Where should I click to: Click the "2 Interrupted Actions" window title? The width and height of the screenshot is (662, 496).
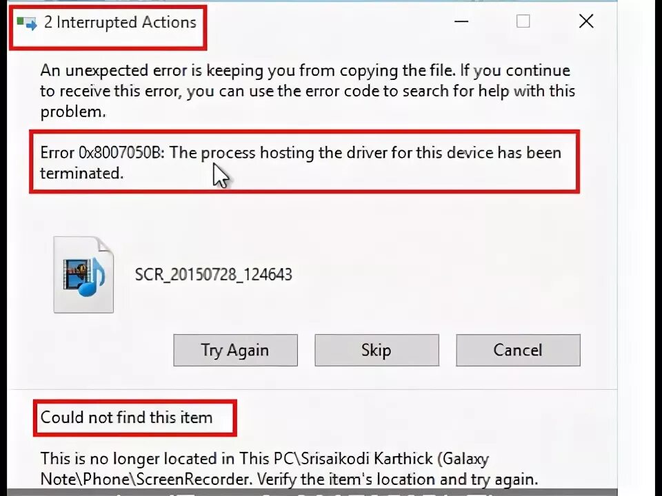click(x=120, y=22)
